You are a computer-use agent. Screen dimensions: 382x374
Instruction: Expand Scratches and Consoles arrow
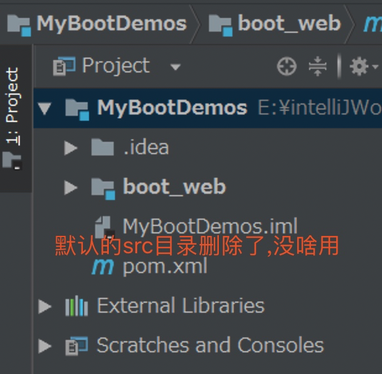coord(45,346)
